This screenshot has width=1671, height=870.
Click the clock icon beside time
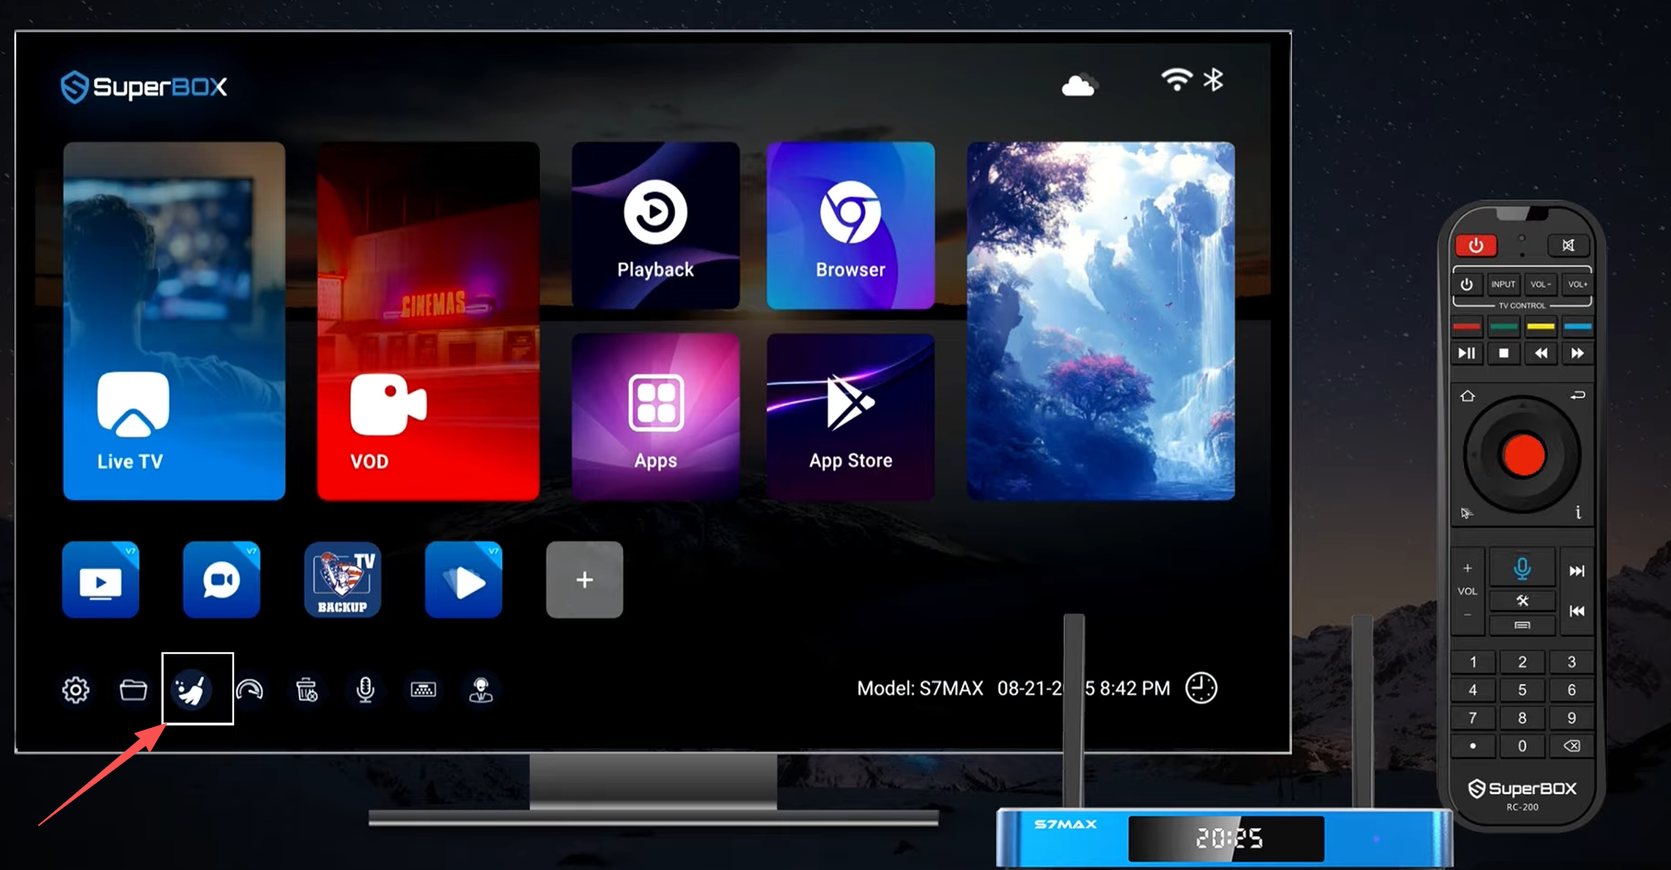click(1201, 688)
